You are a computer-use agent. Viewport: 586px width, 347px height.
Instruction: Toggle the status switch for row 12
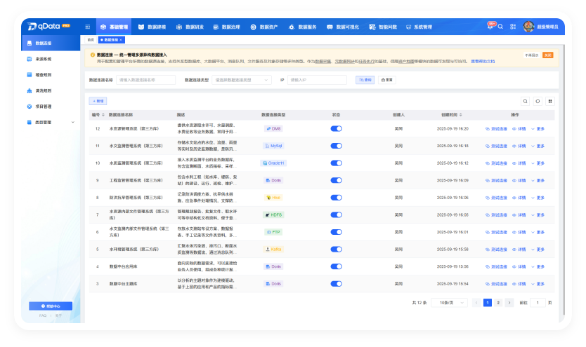click(337, 128)
